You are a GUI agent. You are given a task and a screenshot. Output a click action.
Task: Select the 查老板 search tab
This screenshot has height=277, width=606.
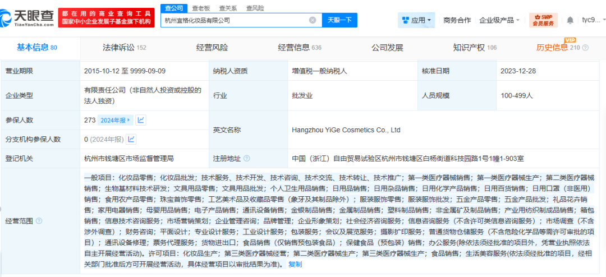pyautogui.click(x=200, y=8)
